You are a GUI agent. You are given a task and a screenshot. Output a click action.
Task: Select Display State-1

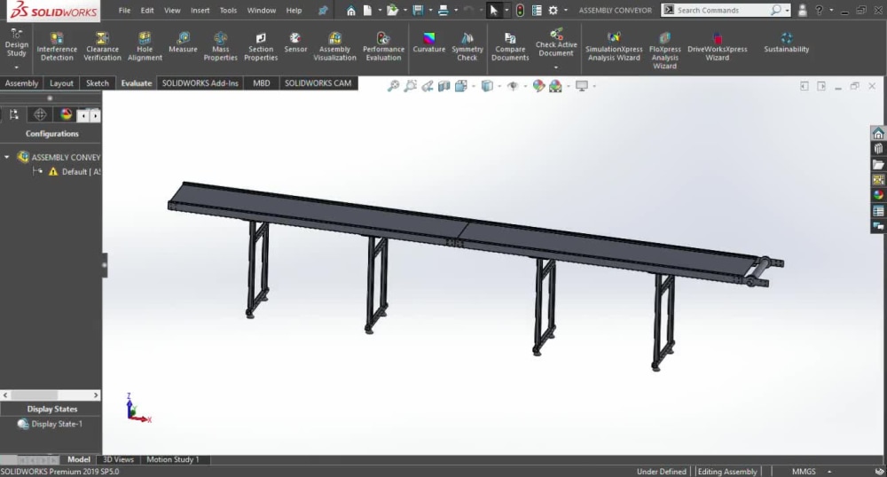click(50, 424)
